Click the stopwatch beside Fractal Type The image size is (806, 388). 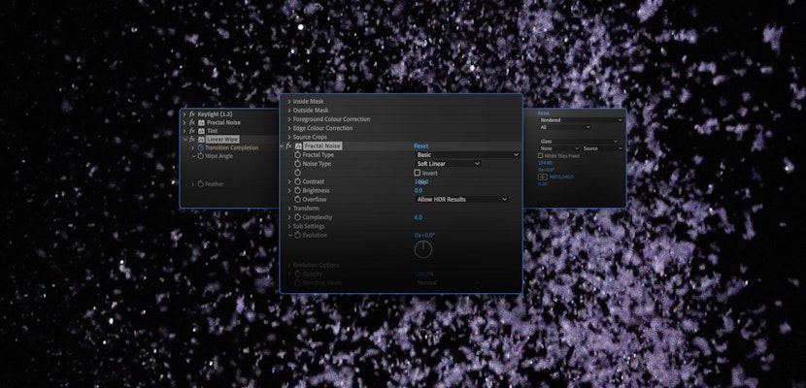298,154
